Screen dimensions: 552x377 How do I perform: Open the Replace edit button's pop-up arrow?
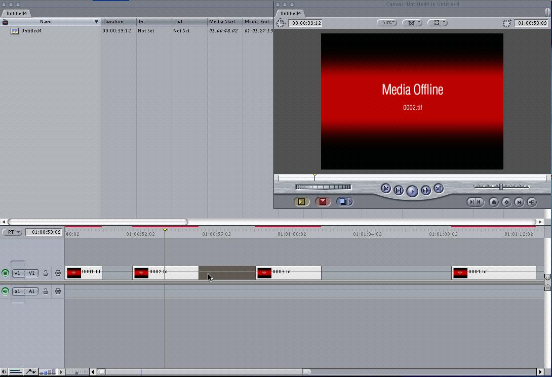pos(351,202)
